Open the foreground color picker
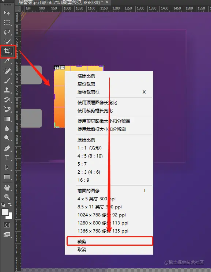This screenshot has height=272, width=211. tap(5, 212)
